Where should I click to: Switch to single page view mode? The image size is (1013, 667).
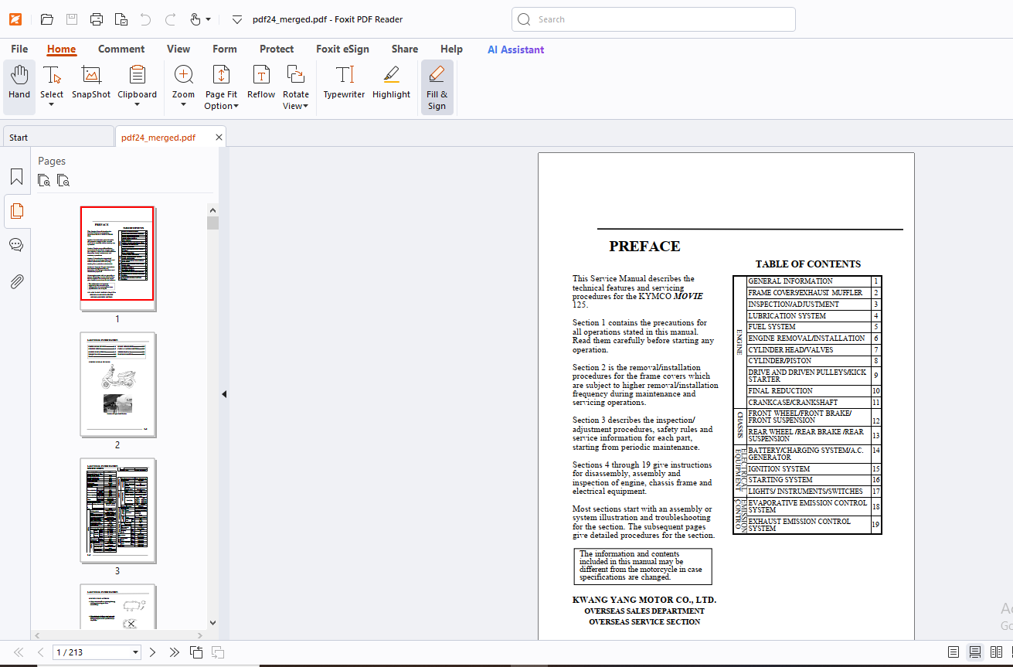(954, 652)
